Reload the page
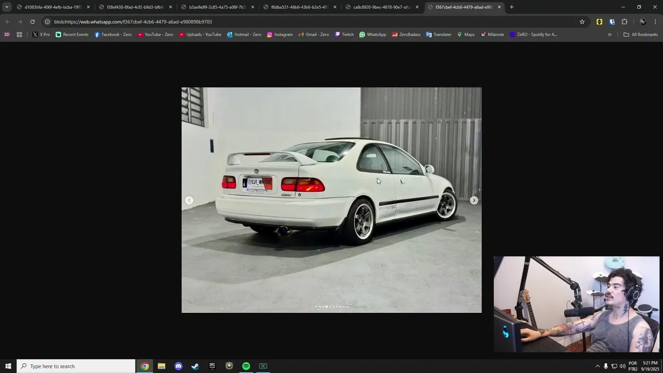This screenshot has height=373, width=663. 32,22
